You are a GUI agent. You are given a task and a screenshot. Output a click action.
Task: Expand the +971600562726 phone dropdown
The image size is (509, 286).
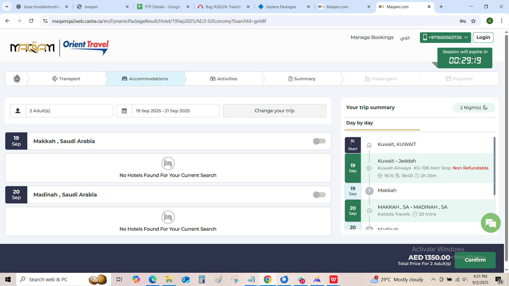pos(445,37)
